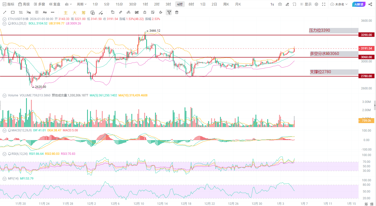This screenshot has width=376, height=206.
Task: Switch to the 1日 timeframe tab
Action: tap(203, 4)
